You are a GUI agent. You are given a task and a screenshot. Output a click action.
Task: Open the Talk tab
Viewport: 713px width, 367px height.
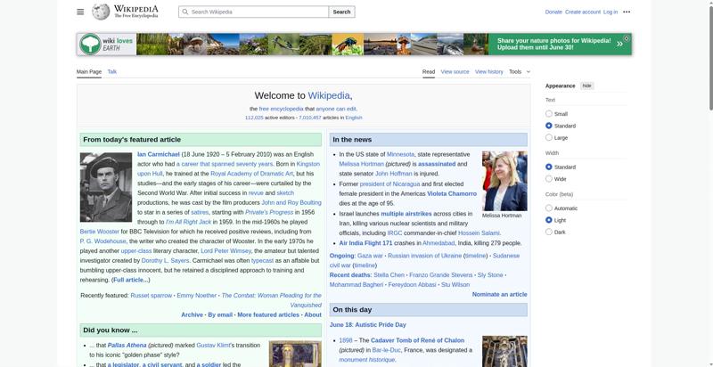pos(112,72)
